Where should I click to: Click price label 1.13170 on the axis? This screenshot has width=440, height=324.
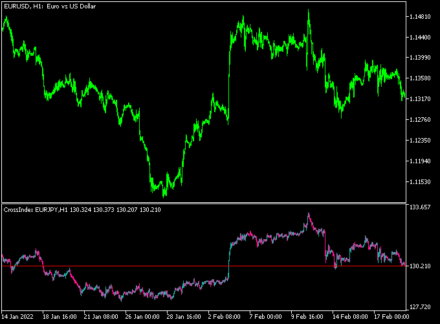click(x=420, y=99)
